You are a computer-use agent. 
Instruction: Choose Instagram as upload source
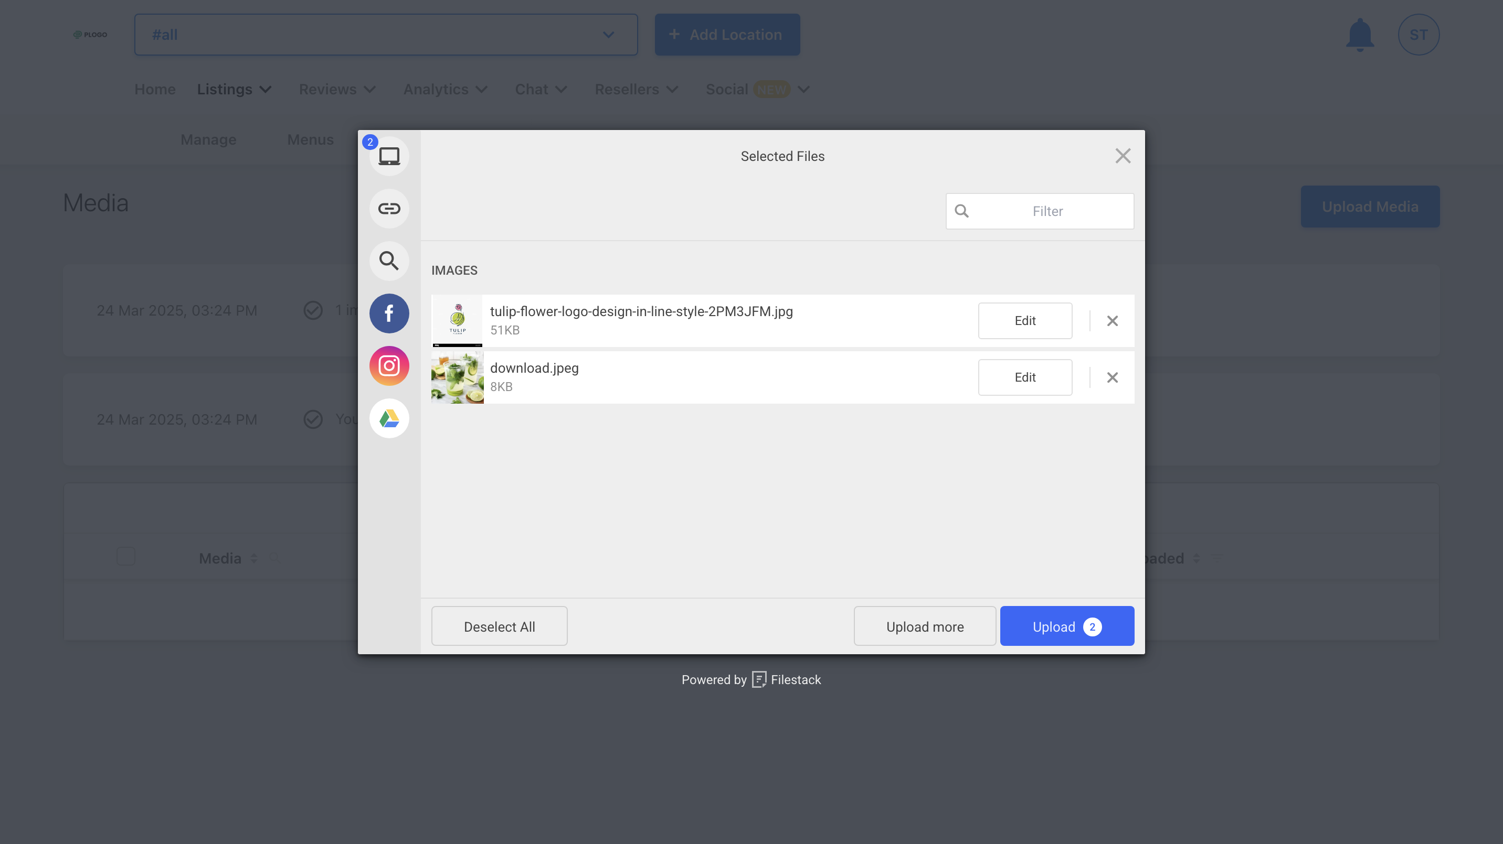(x=389, y=366)
